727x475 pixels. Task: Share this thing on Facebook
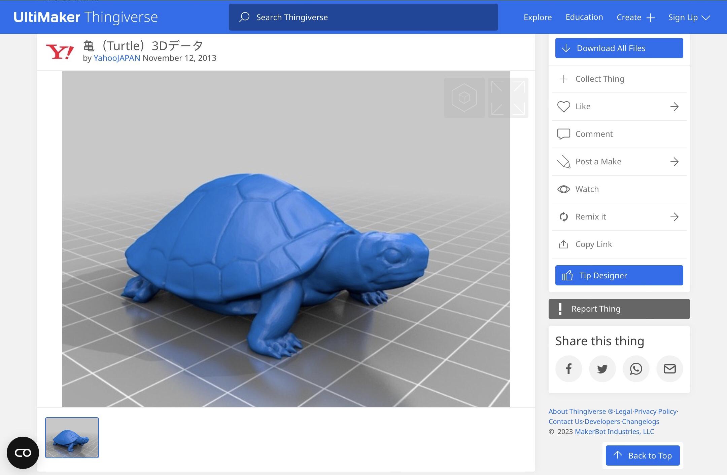pos(568,369)
